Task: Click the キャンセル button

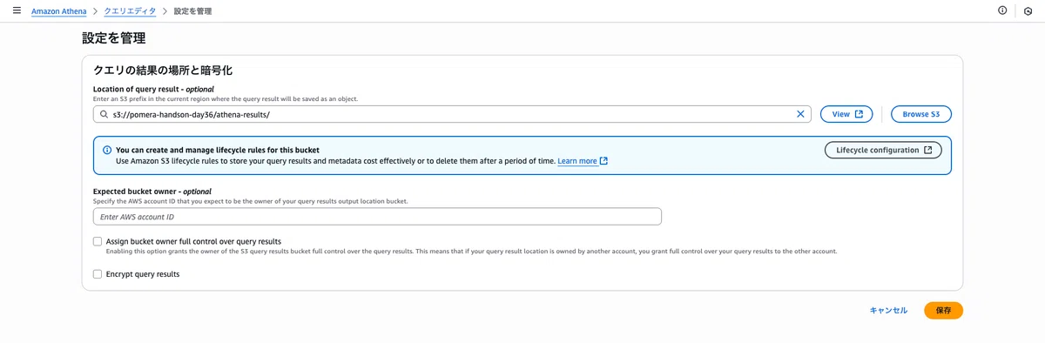Action: [x=888, y=310]
